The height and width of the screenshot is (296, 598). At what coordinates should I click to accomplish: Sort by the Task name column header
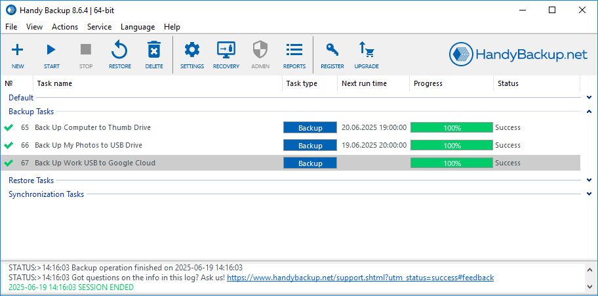pos(157,83)
